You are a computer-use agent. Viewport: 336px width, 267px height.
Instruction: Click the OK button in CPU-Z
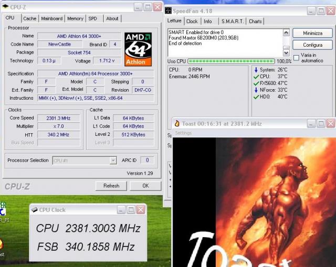click(x=146, y=186)
